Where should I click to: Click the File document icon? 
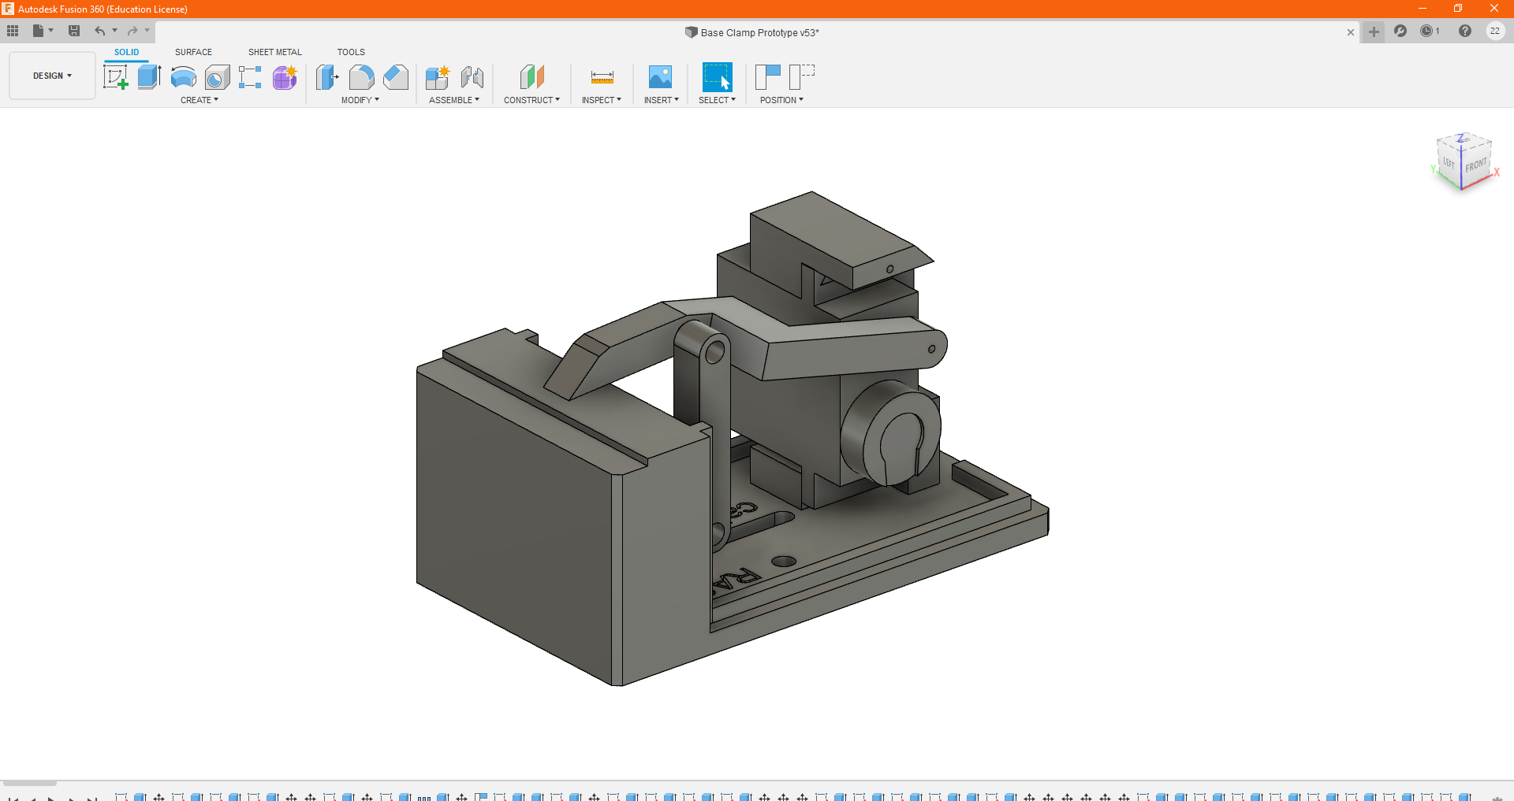pyautogui.click(x=38, y=31)
